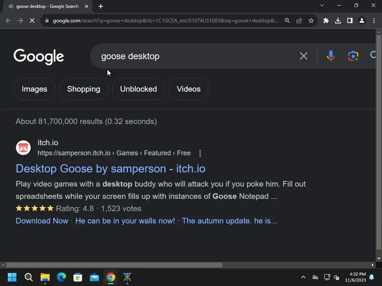Filter results by Images
Image resolution: width=382 pixels, height=286 pixels.
pos(34,89)
